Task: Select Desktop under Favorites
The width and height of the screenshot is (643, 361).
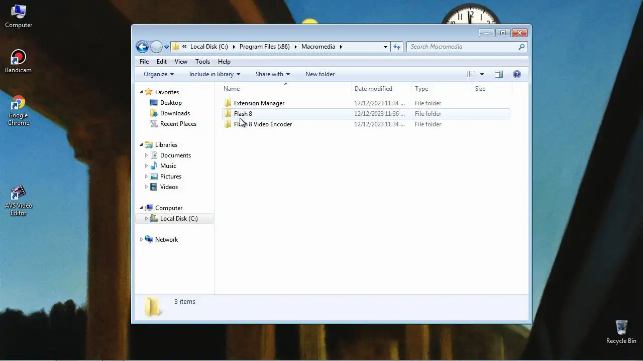Action: [171, 103]
